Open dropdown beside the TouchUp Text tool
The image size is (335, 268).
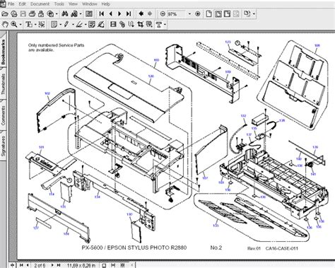pyautogui.click(x=165, y=25)
